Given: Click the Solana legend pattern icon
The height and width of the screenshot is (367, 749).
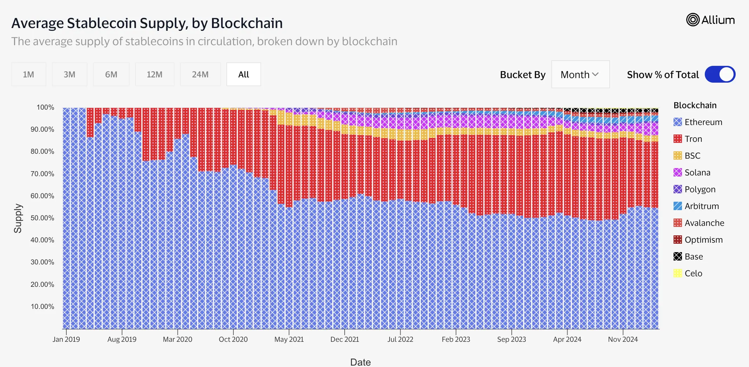Looking at the screenshot, I should tap(678, 172).
